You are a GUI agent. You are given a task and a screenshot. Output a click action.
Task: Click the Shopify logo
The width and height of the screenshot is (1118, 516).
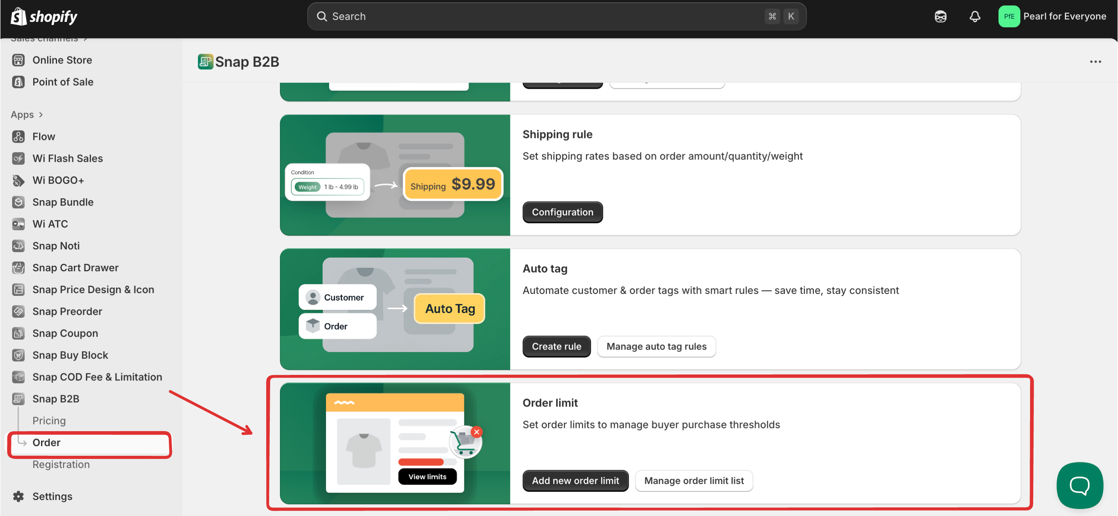pyautogui.click(x=44, y=16)
